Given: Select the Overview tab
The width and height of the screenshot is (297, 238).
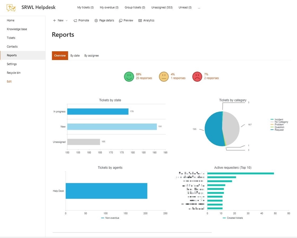Looking at the screenshot, I should pos(60,56).
